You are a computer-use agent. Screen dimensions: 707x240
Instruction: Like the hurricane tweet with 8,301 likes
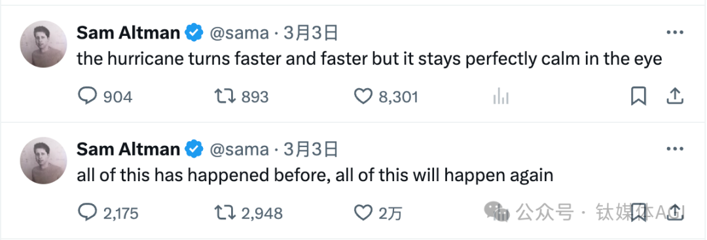(363, 96)
